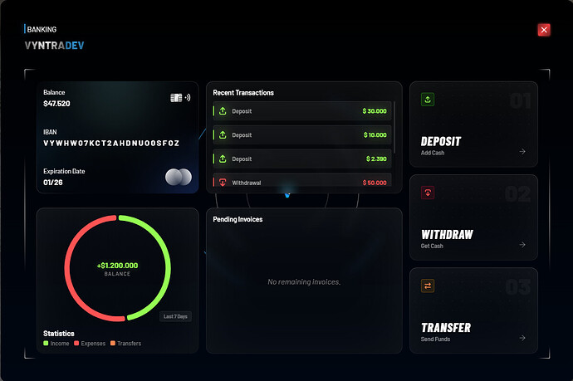573x381 pixels.
Task: Toggle the Transfers legend item
Action: pos(125,344)
